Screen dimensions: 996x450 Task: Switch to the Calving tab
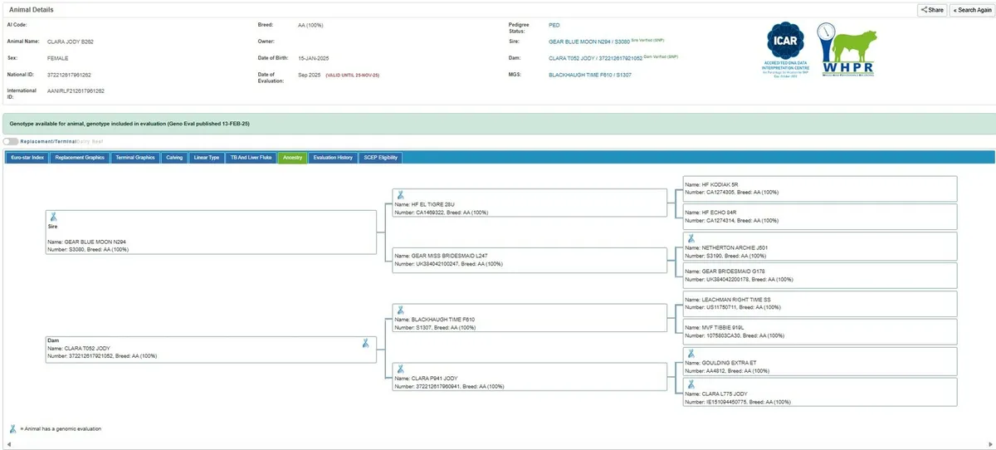(x=174, y=157)
